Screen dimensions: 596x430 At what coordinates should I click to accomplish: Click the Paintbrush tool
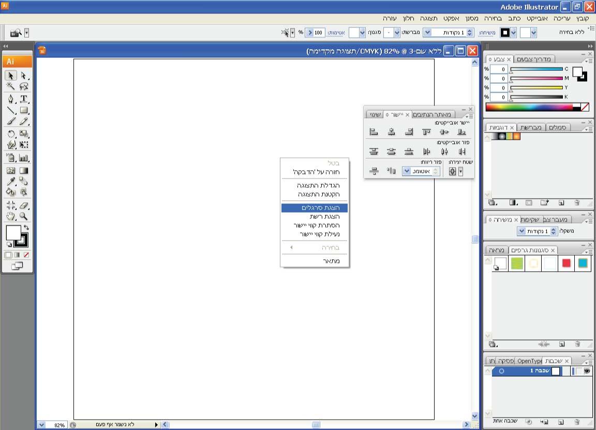[x=11, y=122]
